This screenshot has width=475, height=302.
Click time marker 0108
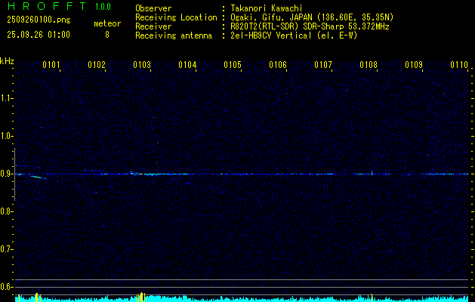(369, 65)
